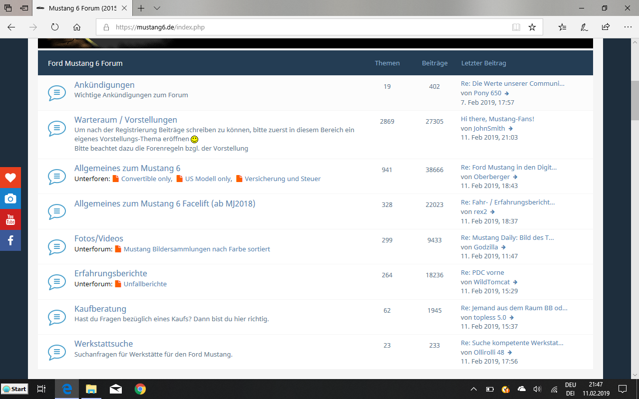
Task: Set tabs aside button in tab bar
Action: [x=24, y=8]
